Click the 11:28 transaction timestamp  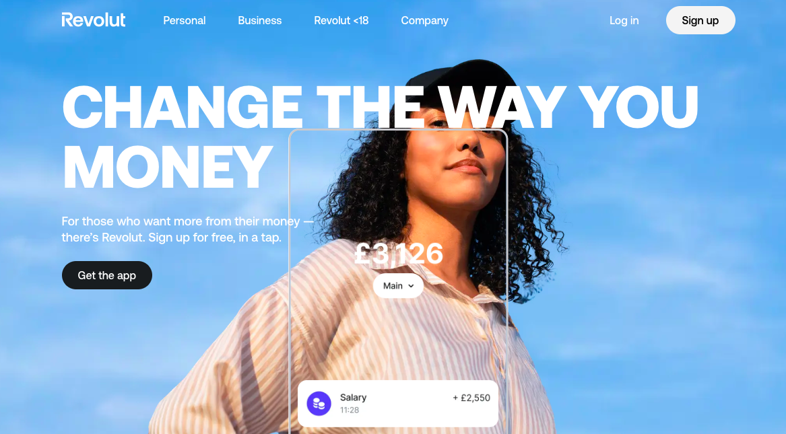350,410
